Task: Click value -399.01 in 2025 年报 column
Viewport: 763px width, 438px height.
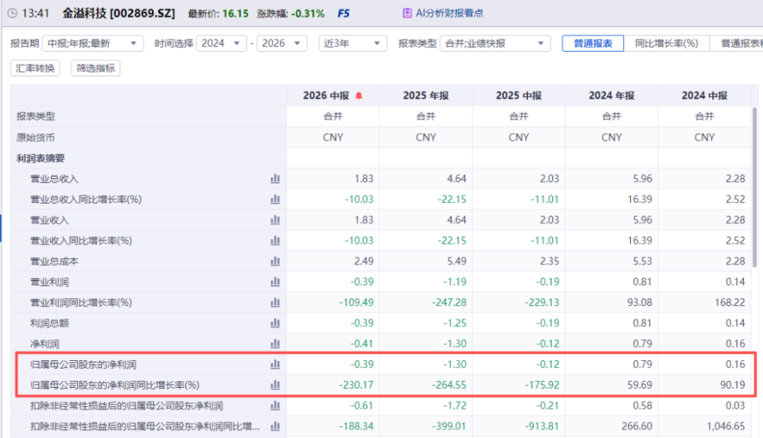Action: click(449, 426)
